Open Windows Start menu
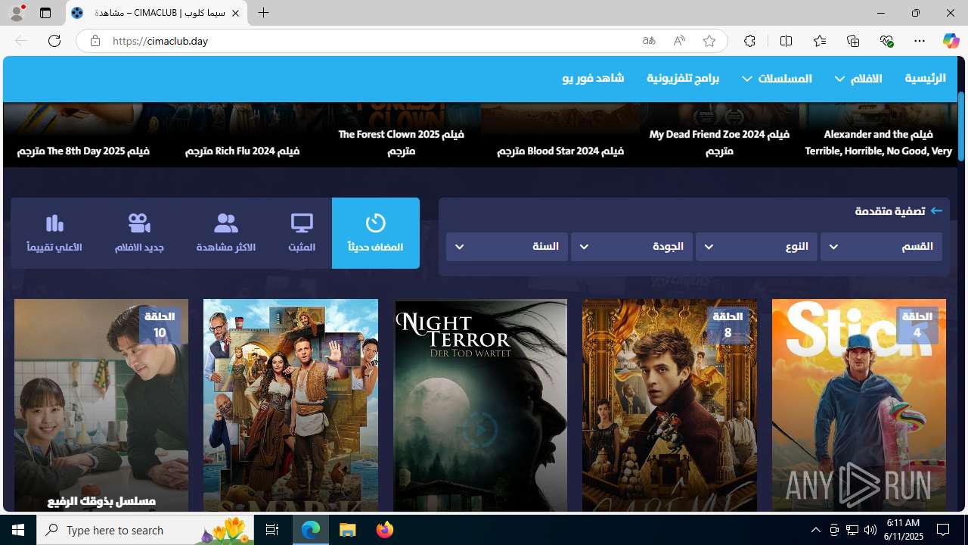Image resolution: width=968 pixels, height=545 pixels. click(x=18, y=530)
